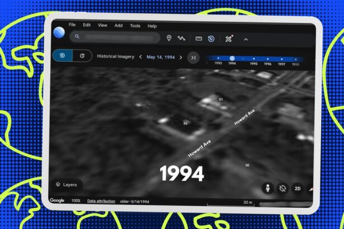Select the historical imagery mode toggle
Screen dimensions: 344x229
(x=63, y=55)
